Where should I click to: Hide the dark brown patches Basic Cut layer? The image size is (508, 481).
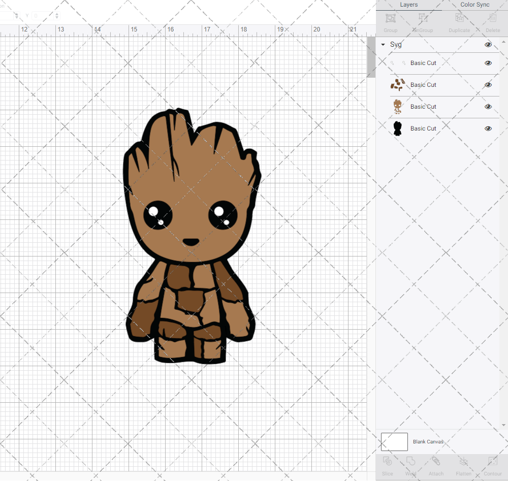pyautogui.click(x=488, y=85)
